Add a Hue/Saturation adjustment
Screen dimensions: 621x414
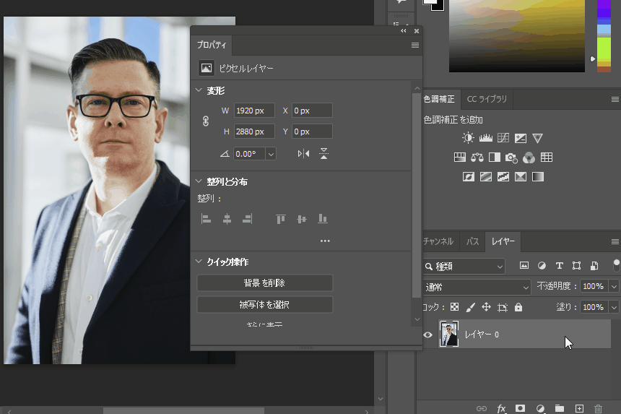click(460, 158)
